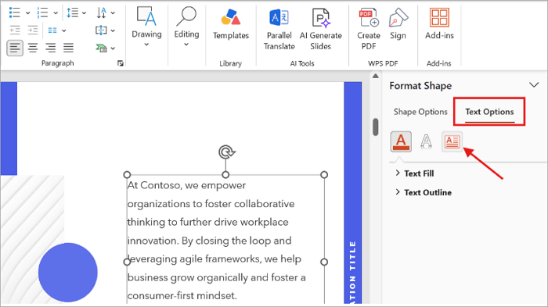Viewport: 548px width, 307px height.
Task: Open the Editing dropdown menu
Action: [x=186, y=27]
